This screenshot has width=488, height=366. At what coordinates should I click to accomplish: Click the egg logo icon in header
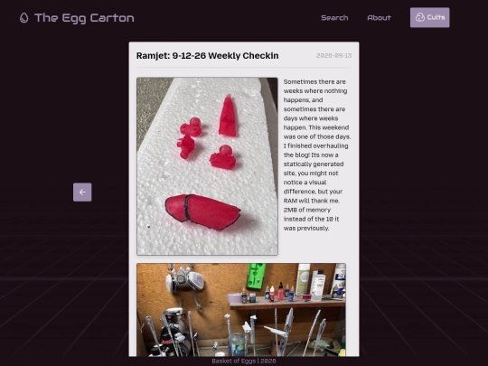click(x=24, y=18)
